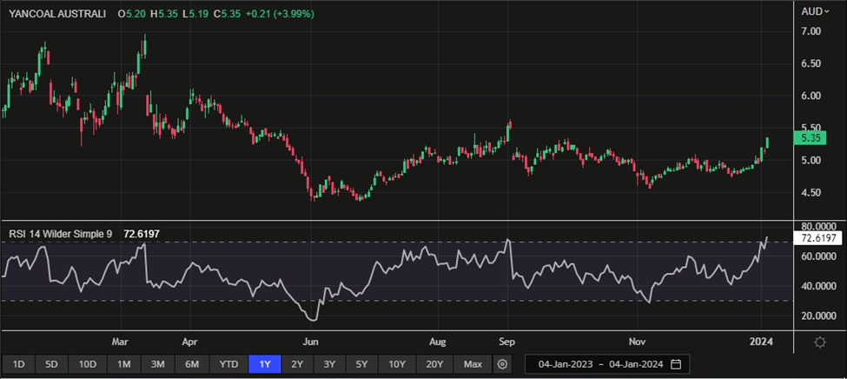Click the C5.35 close price value
Viewport: 847px width, 379px height.
[x=227, y=14]
